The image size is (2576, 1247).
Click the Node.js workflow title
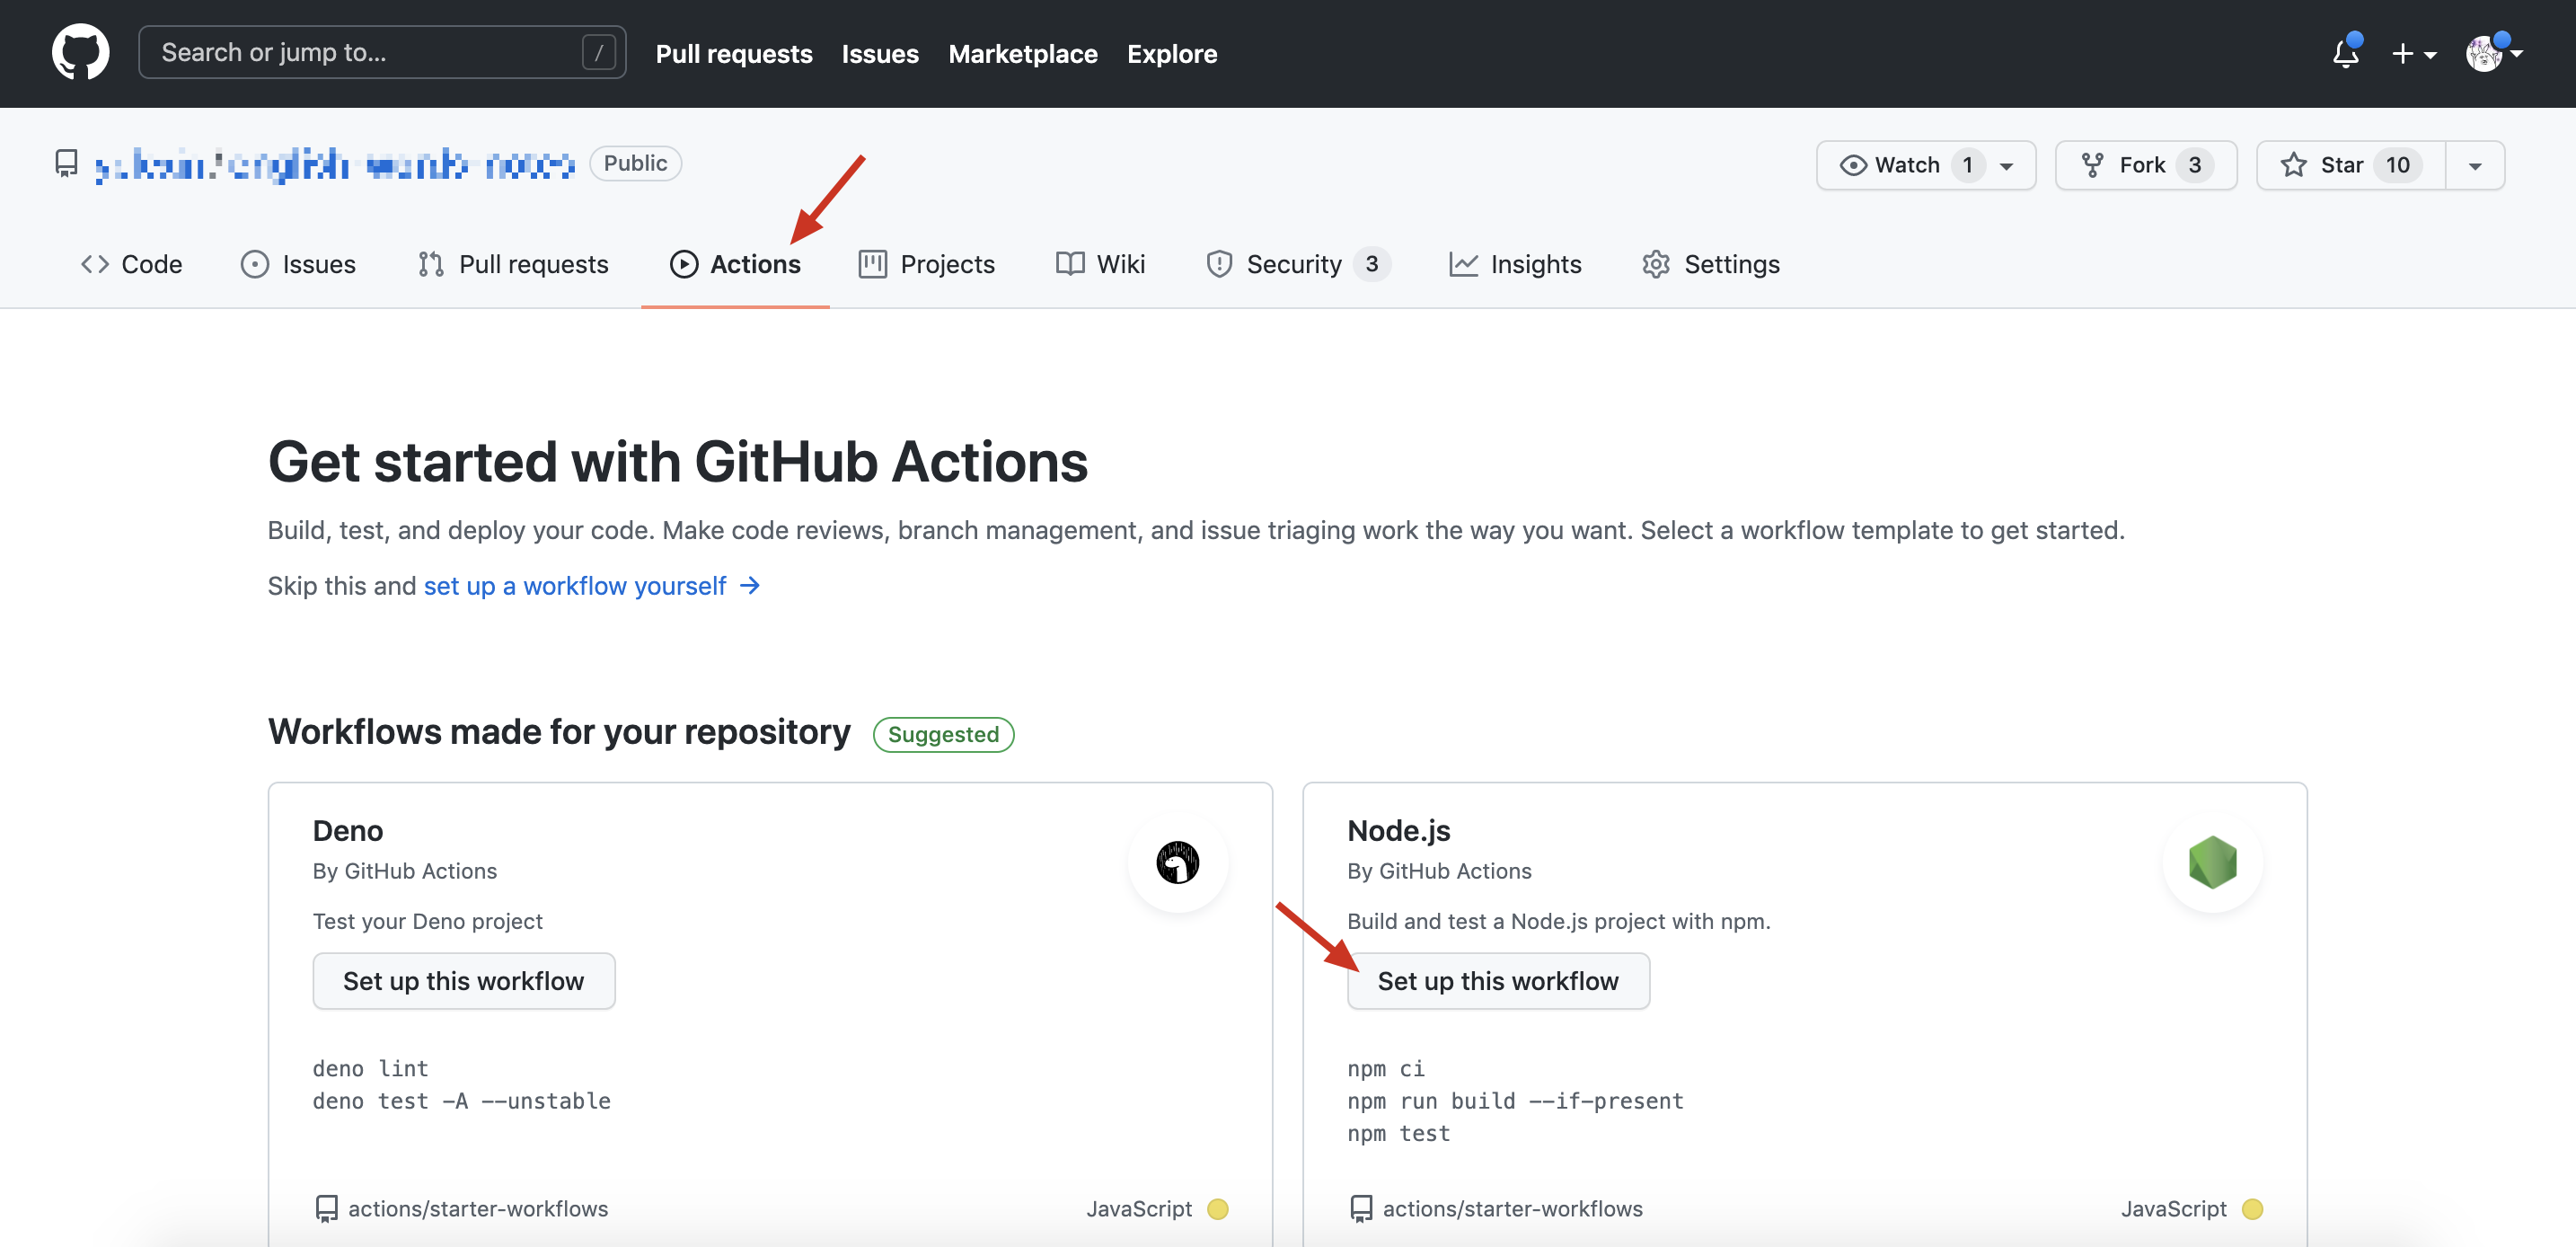coord(1399,830)
